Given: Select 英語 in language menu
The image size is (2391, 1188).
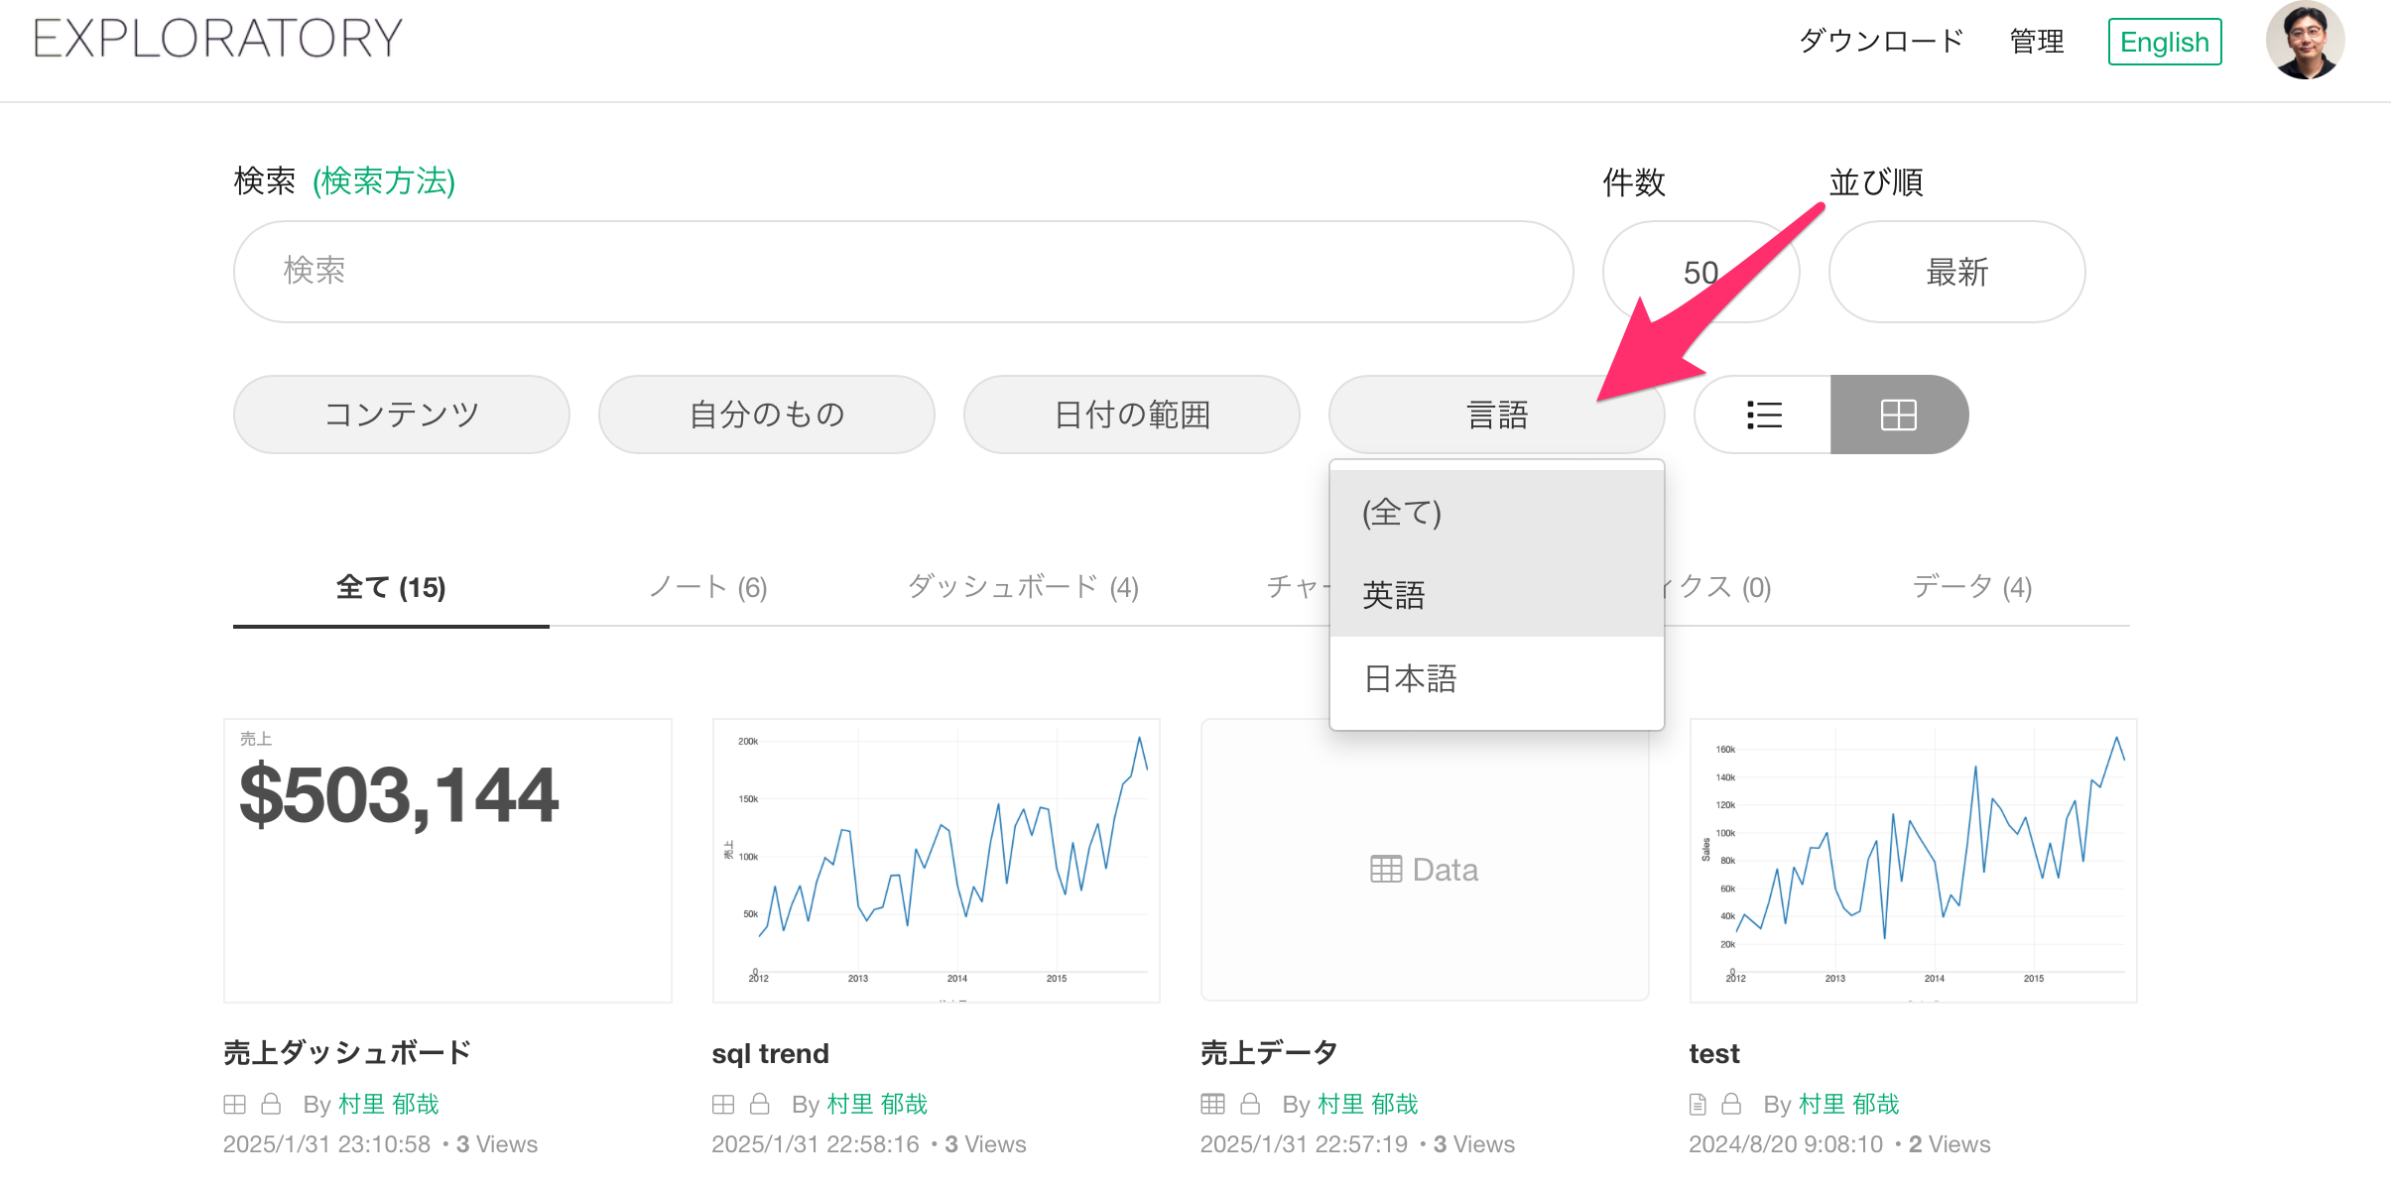Looking at the screenshot, I should point(1497,595).
